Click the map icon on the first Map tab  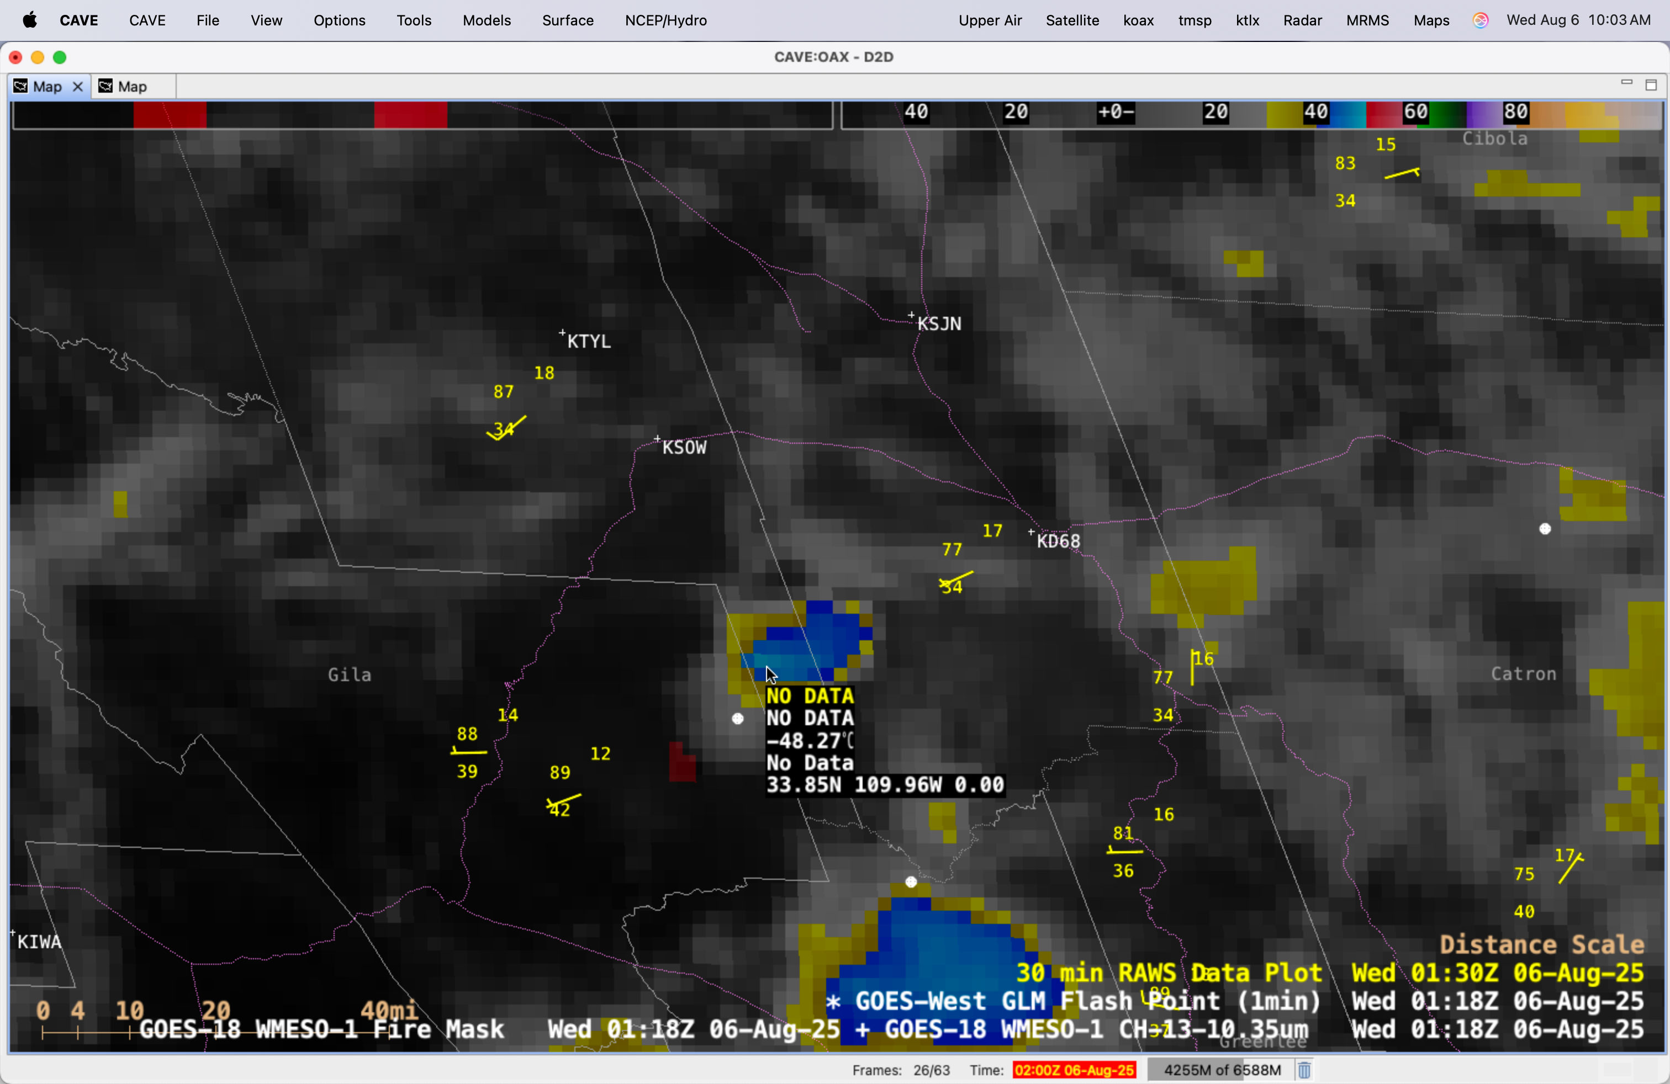tap(21, 86)
